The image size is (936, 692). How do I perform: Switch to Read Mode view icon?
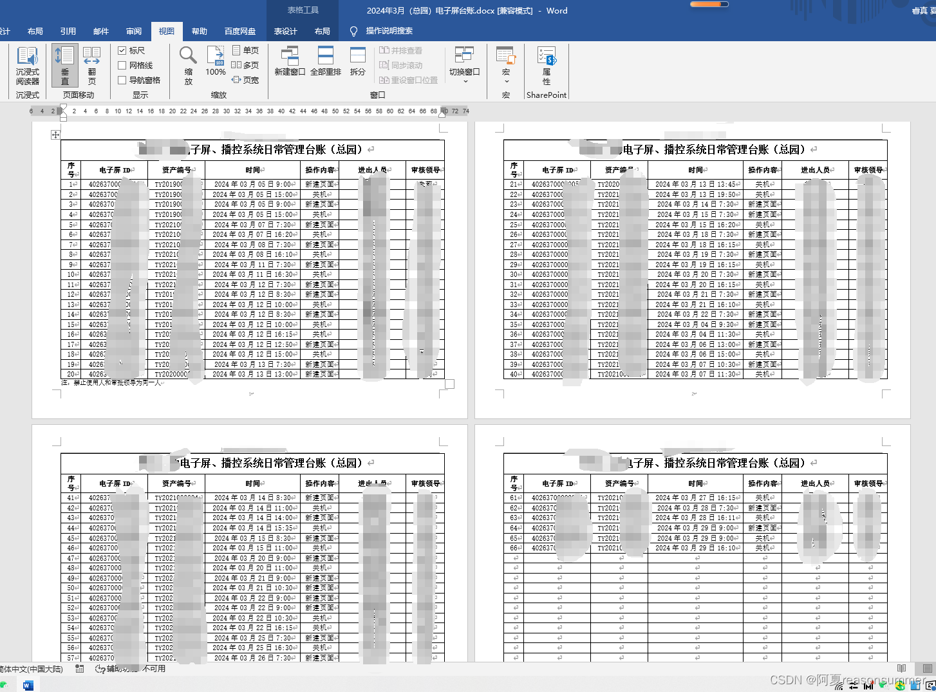pyautogui.click(x=902, y=669)
